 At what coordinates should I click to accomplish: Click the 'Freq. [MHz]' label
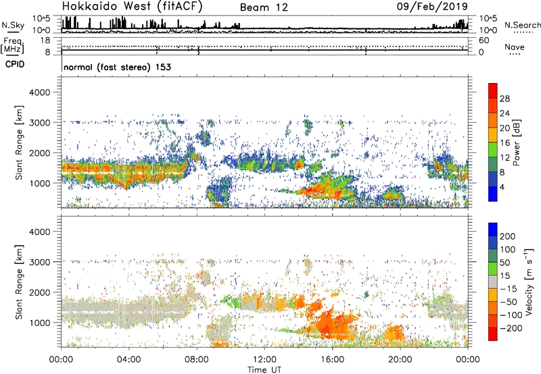12,46
